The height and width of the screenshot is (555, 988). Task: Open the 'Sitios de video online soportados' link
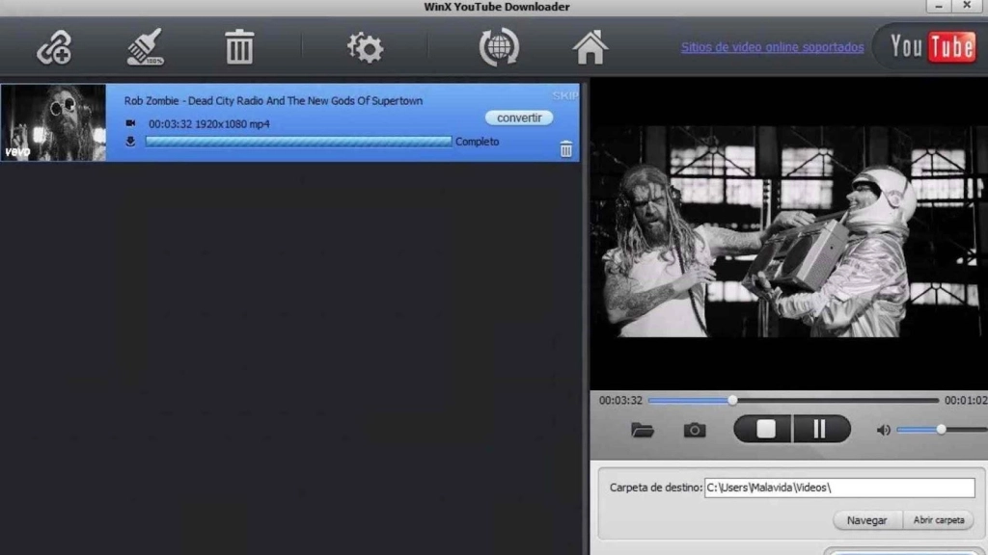tap(772, 47)
